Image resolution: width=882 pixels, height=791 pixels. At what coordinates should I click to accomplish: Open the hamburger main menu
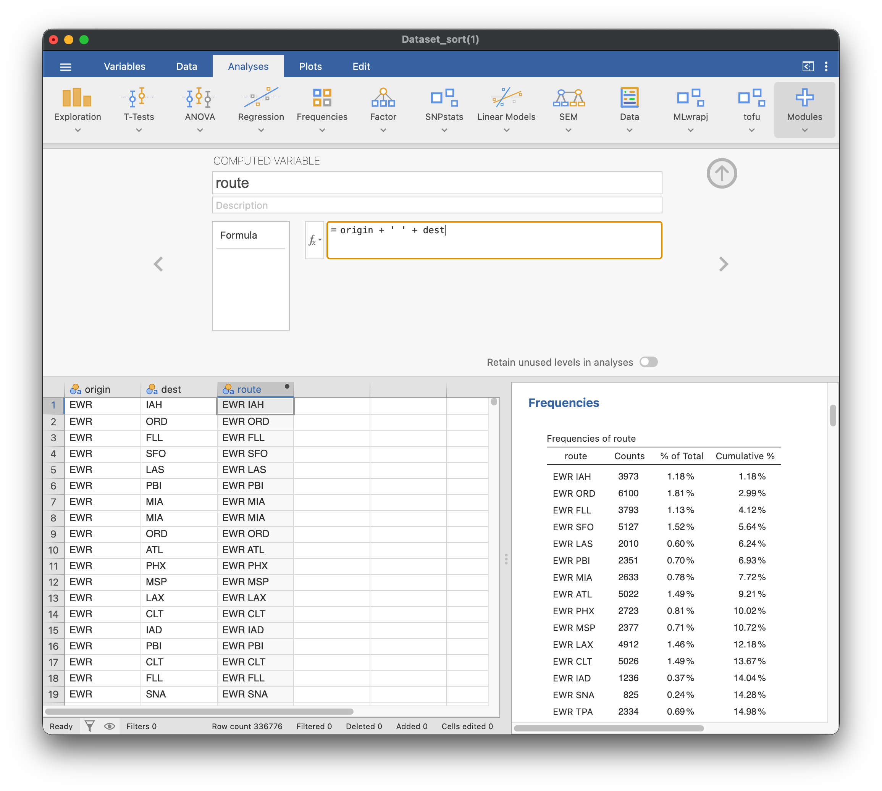[x=66, y=66]
